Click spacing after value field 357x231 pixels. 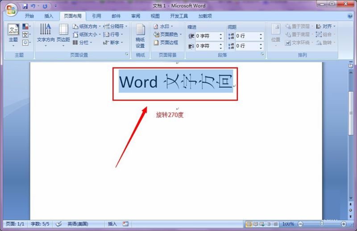pos(247,46)
